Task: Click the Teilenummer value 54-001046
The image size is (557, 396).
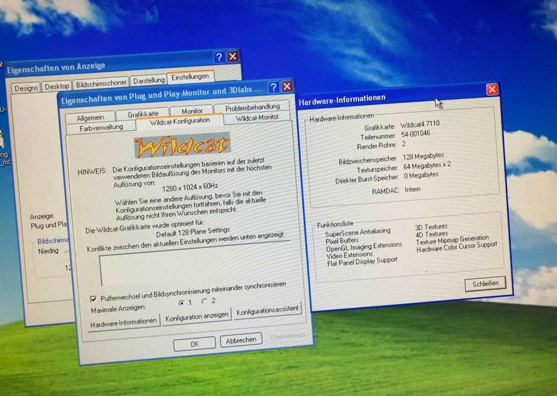Action: (416, 134)
